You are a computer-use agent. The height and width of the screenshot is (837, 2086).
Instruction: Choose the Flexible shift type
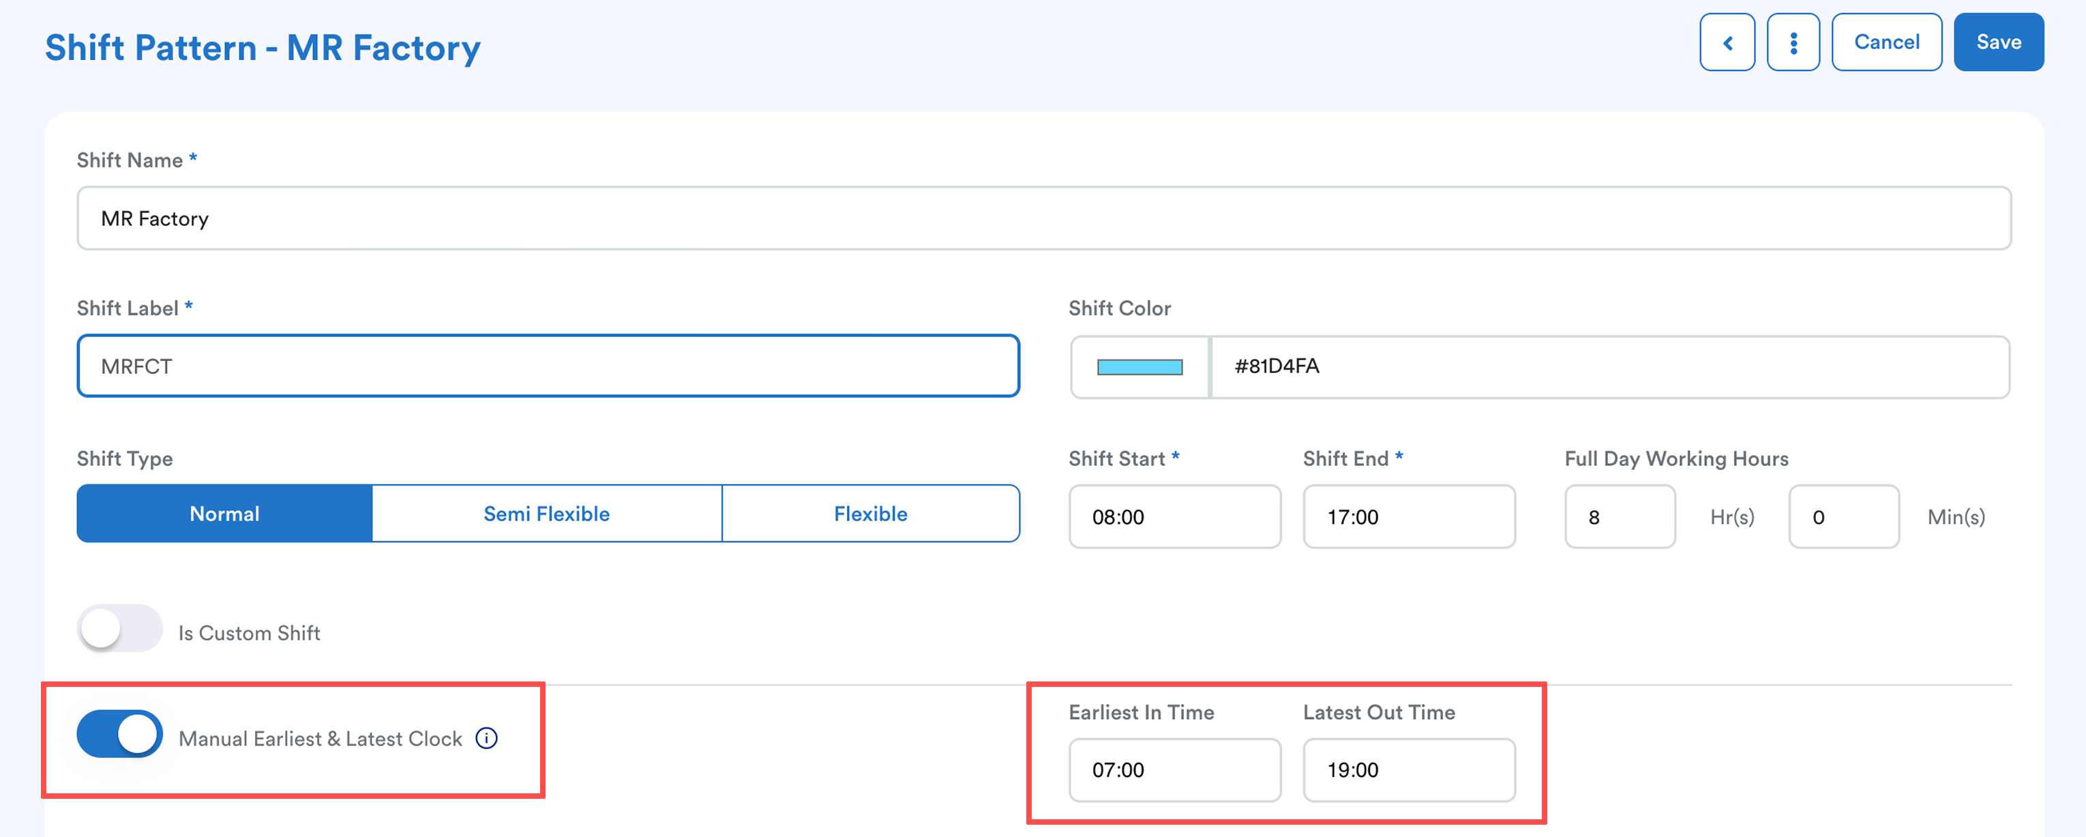[x=871, y=514]
